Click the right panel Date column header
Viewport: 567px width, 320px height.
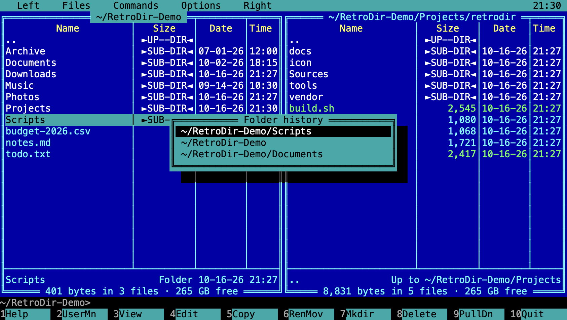[504, 29]
